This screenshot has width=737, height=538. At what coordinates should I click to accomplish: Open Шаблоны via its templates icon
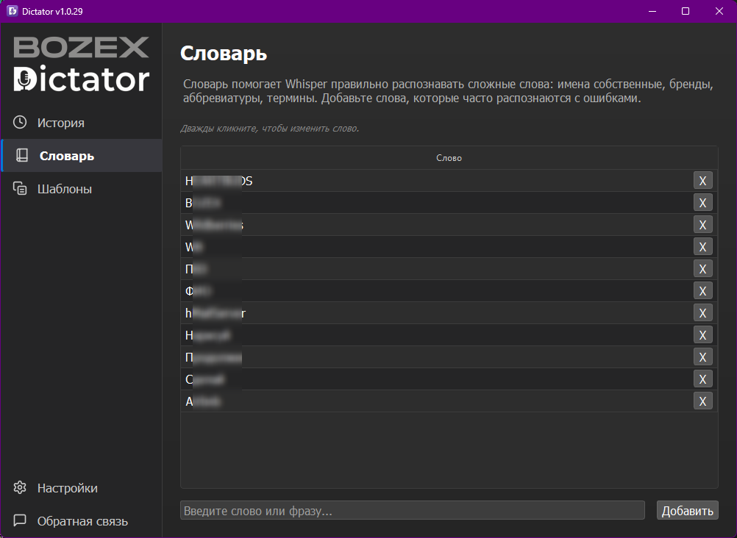click(20, 188)
